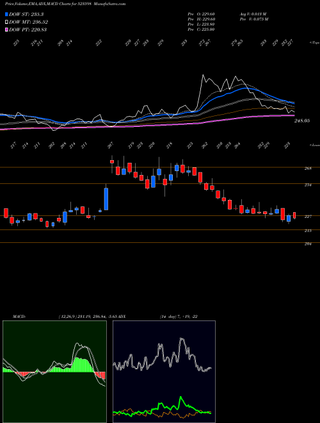Click the dark blue ADX indicator panel
Image resolution: width=320 pixels, height=423 pixels.
[164, 372]
